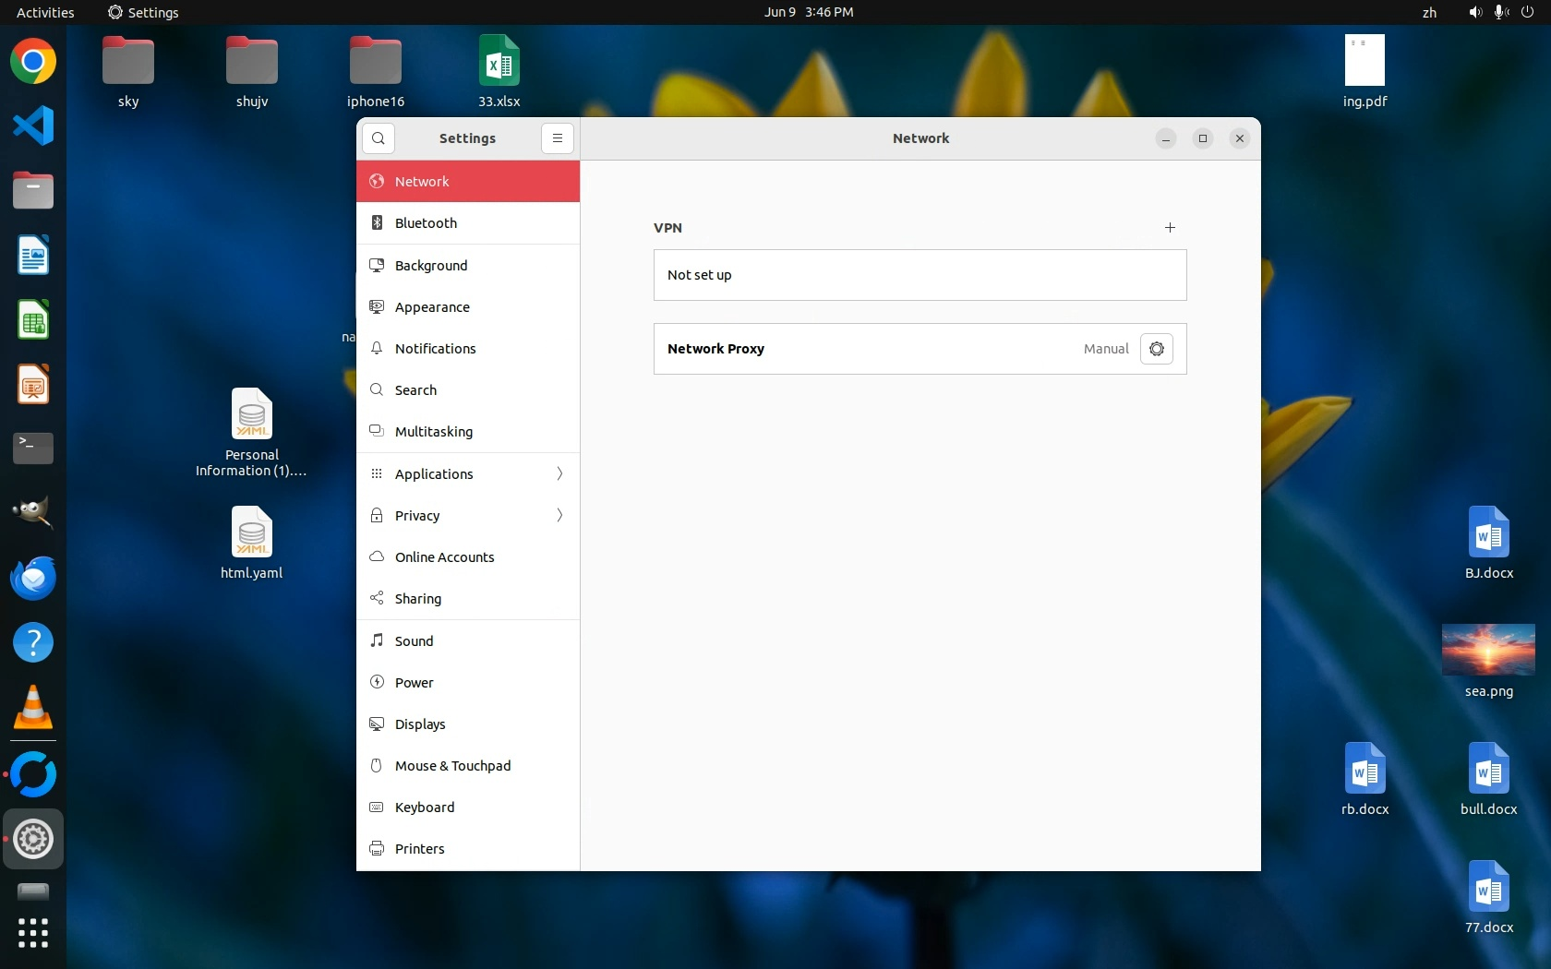Click the Activities button
Screen dimensions: 1551x969
click(x=45, y=12)
